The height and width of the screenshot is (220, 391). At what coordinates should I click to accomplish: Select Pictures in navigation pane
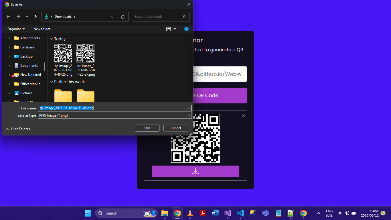tap(26, 93)
